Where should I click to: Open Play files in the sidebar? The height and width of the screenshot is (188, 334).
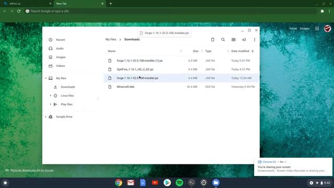click(66, 104)
